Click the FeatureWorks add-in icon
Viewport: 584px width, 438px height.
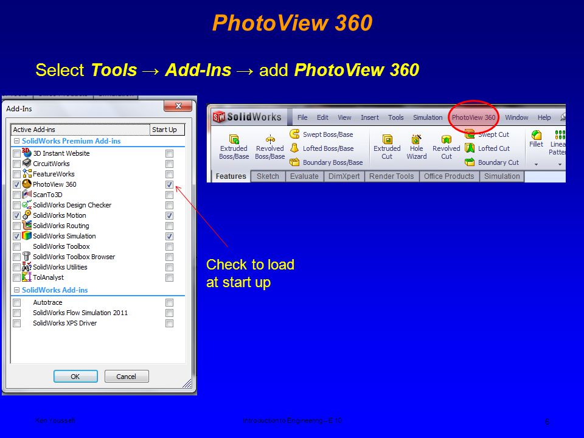tap(27, 173)
